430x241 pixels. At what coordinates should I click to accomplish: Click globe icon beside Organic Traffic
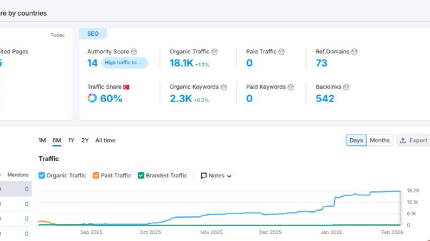click(214, 52)
